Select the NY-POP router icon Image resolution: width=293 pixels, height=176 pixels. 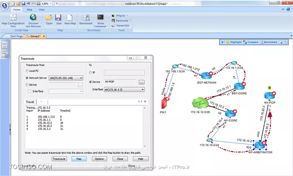click(270, 96)
